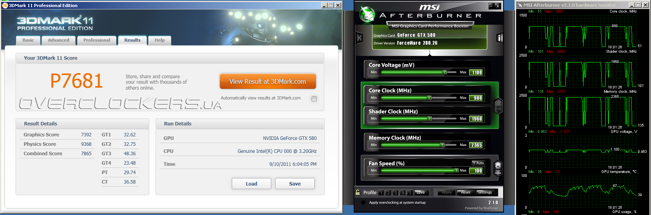Viewport: 651px width, 215px height.
Task: Open the Professional tab
Action: click(97, 40)
